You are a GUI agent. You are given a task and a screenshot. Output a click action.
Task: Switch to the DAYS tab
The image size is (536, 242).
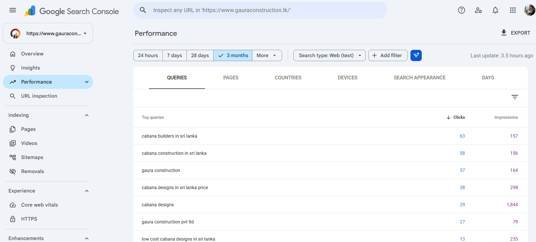pyautogui.click(x=488, y=78)
